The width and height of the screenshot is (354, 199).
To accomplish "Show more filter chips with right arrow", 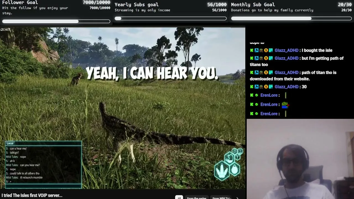I will [237, 198].
